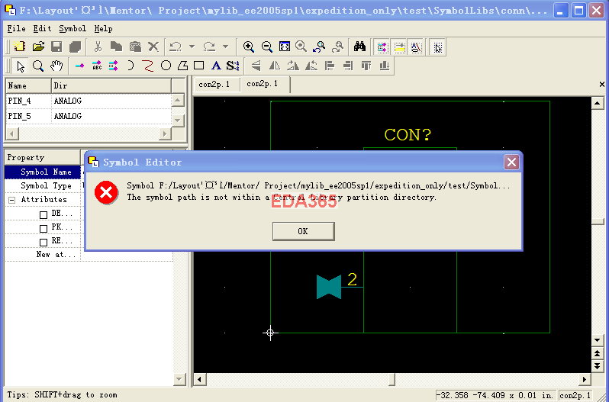Click the Save All stacked-disk icon

[75, 47]
